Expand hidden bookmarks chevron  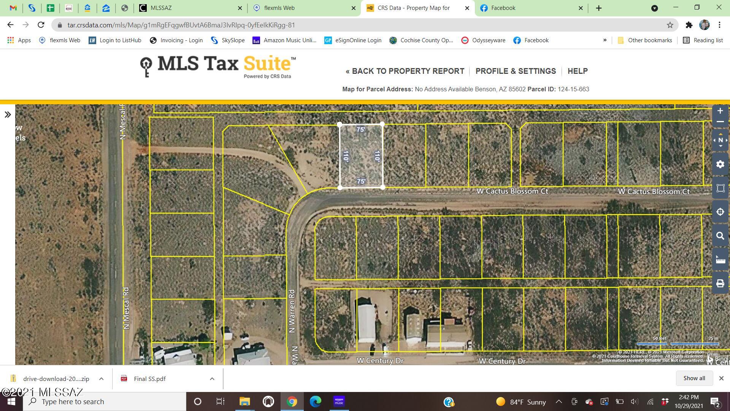605,40
